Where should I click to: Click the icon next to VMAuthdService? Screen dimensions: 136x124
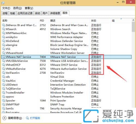(4, 69)
